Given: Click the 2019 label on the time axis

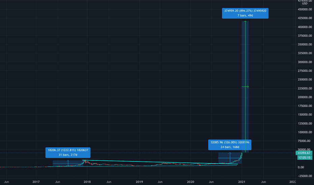Looking at the screenshot, I should pyautogui.click(x=139, y=182).
